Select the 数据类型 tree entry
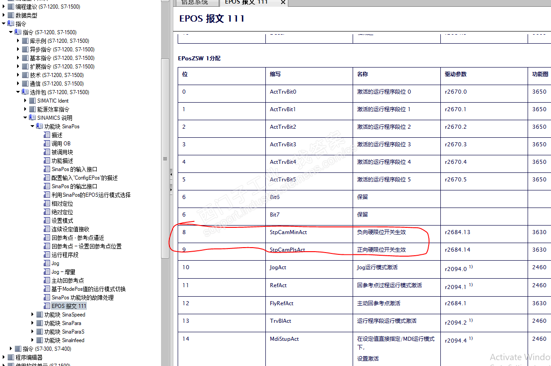This screenshot has height=366, width=551. click(27, 15)
